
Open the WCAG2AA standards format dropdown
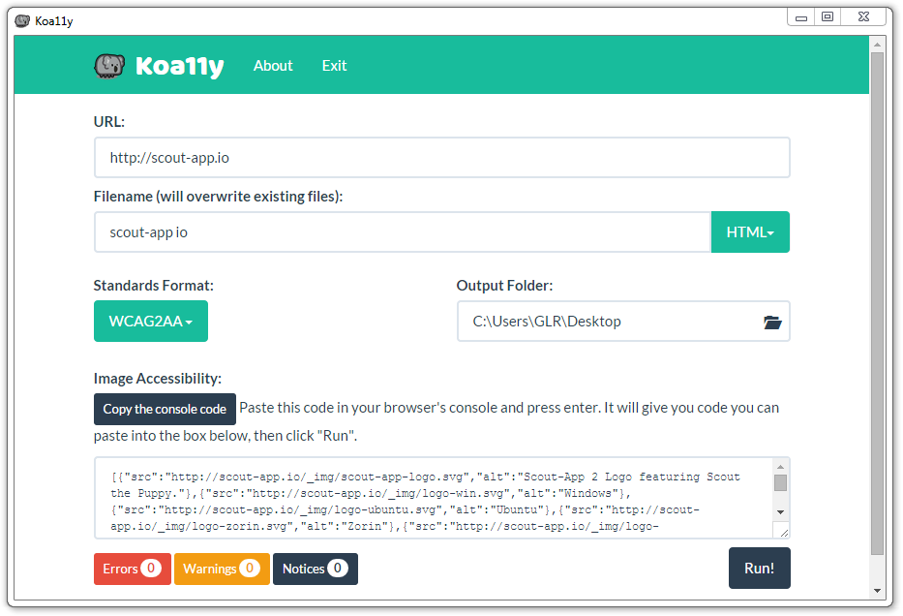point(151,320)
